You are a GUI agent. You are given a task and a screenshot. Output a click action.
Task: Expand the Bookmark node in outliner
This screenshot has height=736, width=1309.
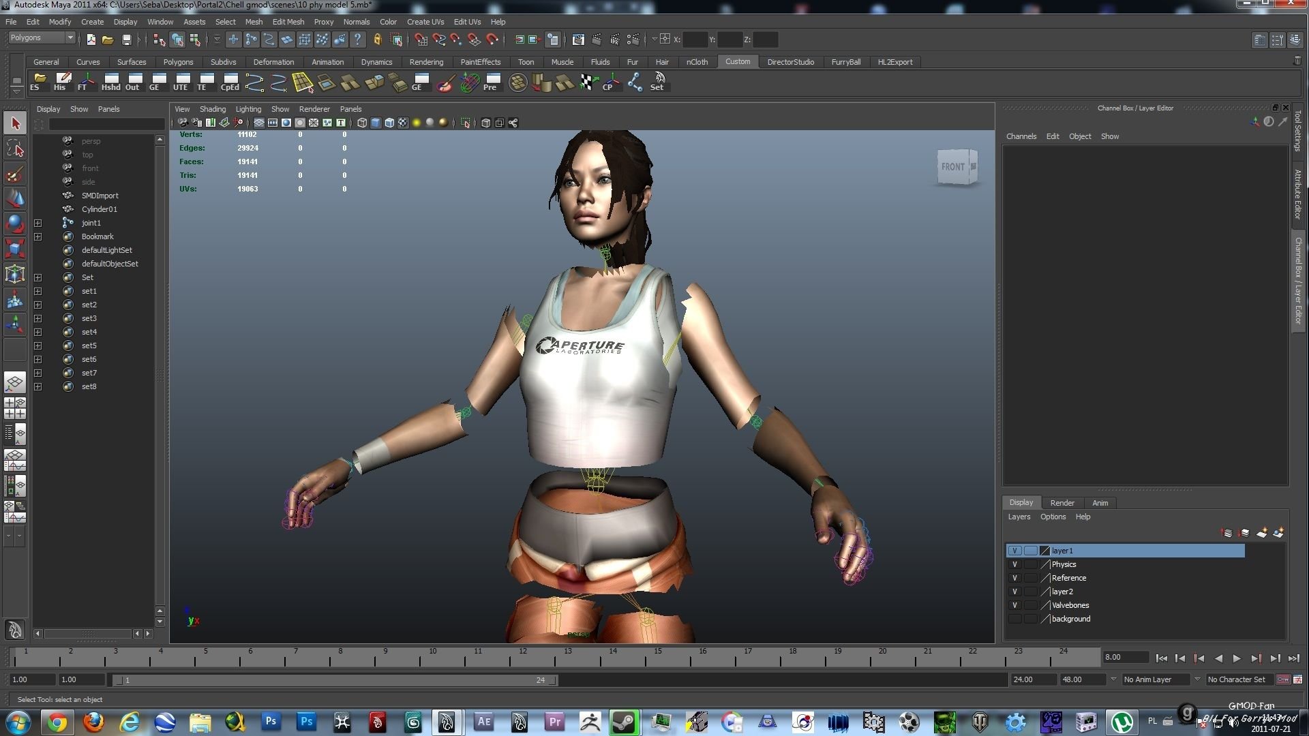pyautogui.click(x=38, y=236)
